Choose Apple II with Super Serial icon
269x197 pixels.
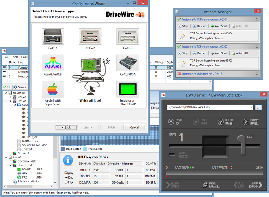click(x=53, y=89)
